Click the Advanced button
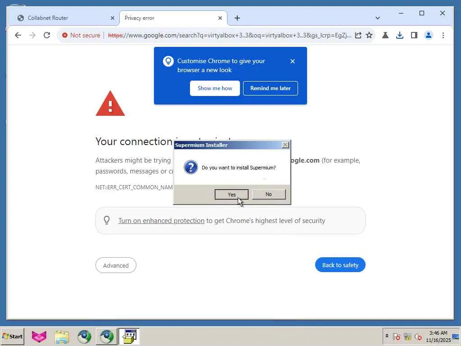This screenshot has width=461, height=346. pos(116,265)
